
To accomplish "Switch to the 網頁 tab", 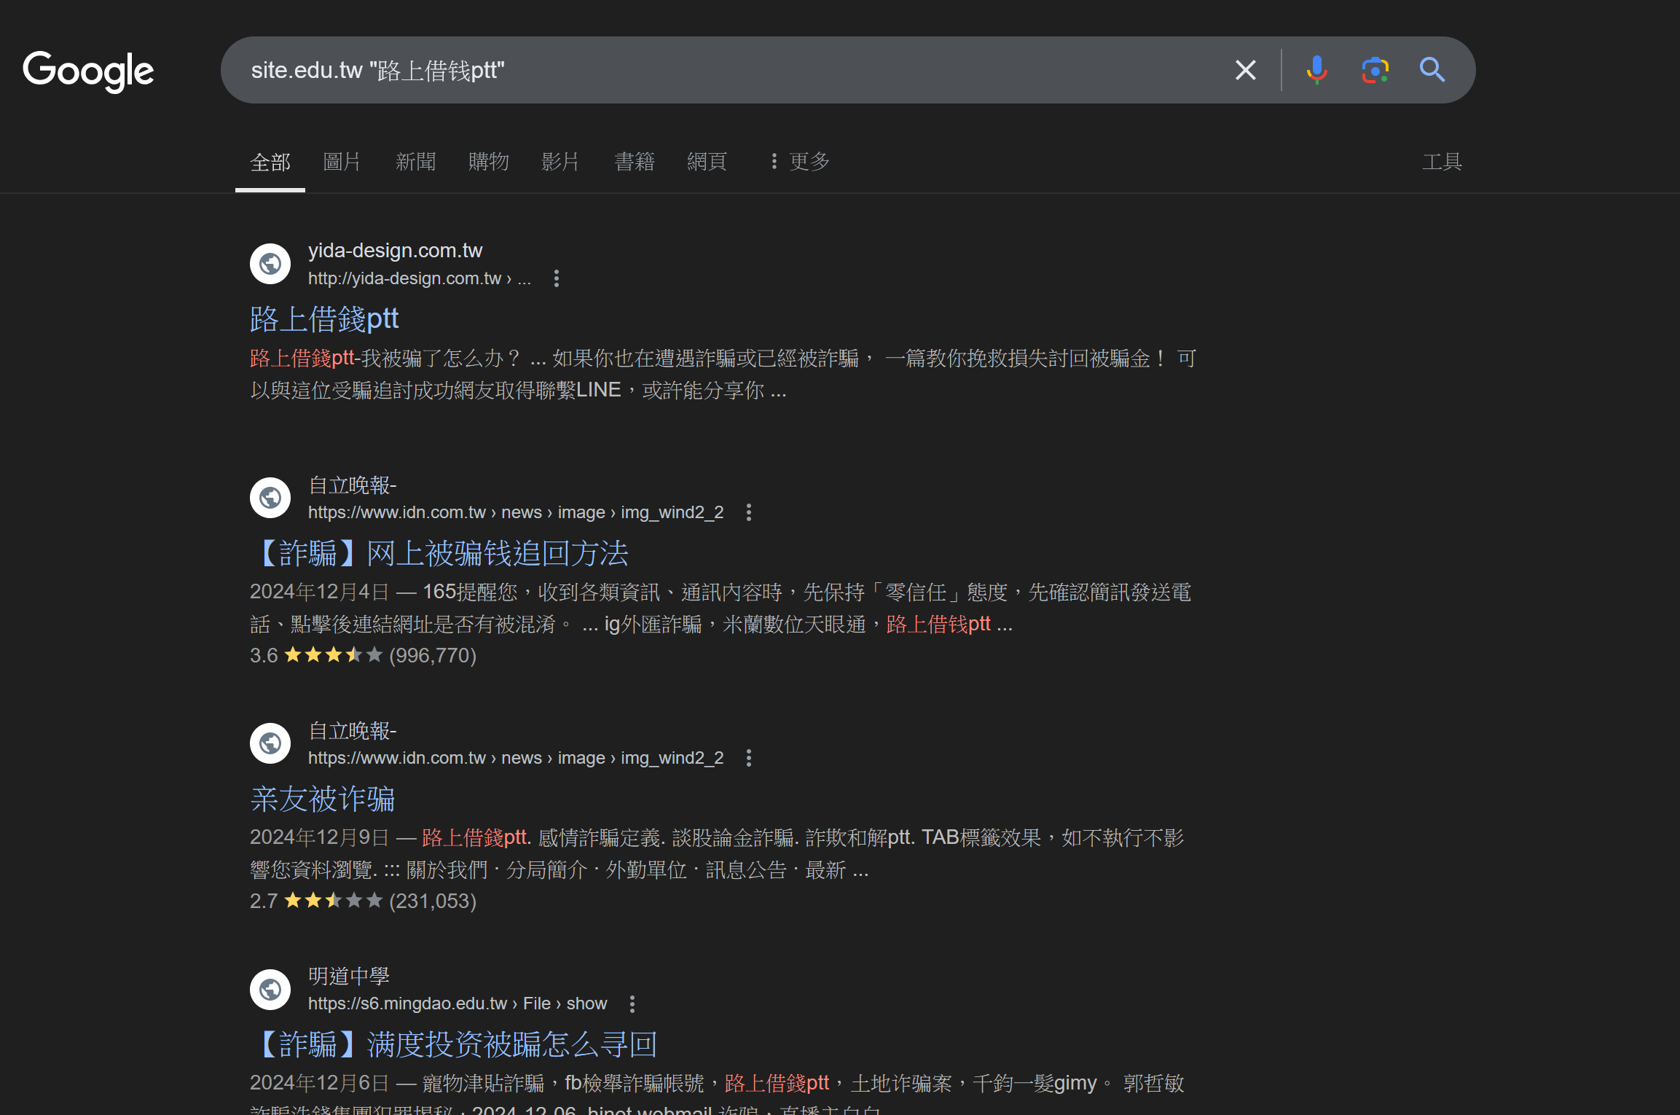I will (x=707, y=162).
